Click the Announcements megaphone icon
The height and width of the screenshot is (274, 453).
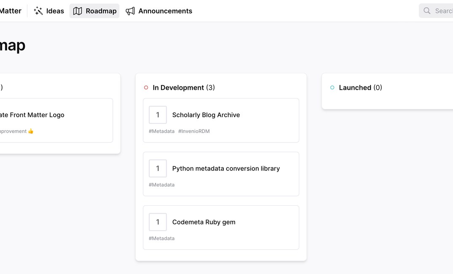coord(130,11)
